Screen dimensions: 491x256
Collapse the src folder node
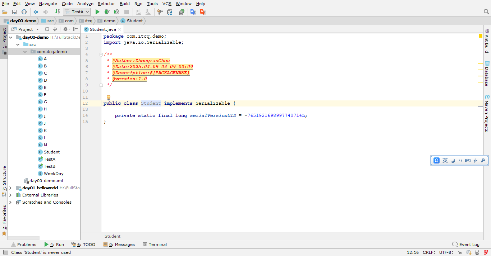18,44
